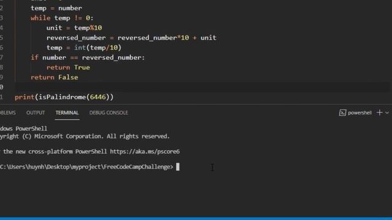
Task: Open the OUTPUT panel tab
Action: tap(36, 112)
